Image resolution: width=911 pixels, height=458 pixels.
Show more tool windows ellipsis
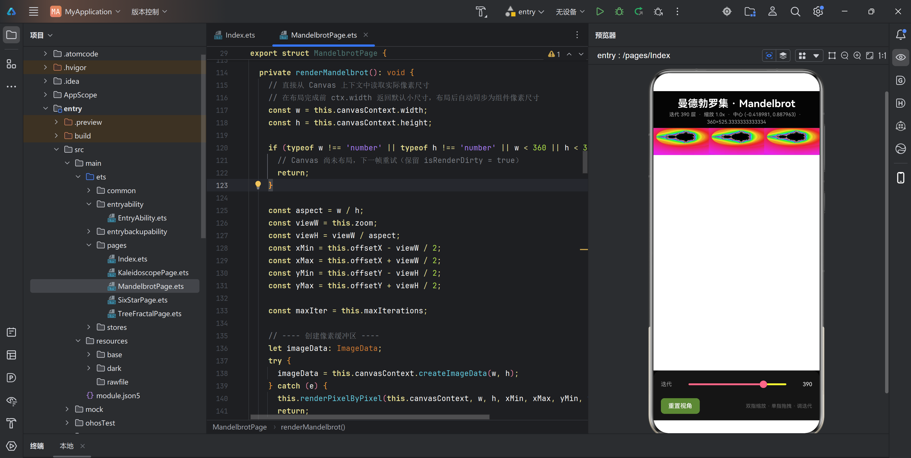coord(11,87)
